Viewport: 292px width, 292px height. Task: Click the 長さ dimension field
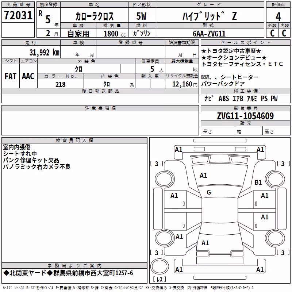tap(218, 131)
